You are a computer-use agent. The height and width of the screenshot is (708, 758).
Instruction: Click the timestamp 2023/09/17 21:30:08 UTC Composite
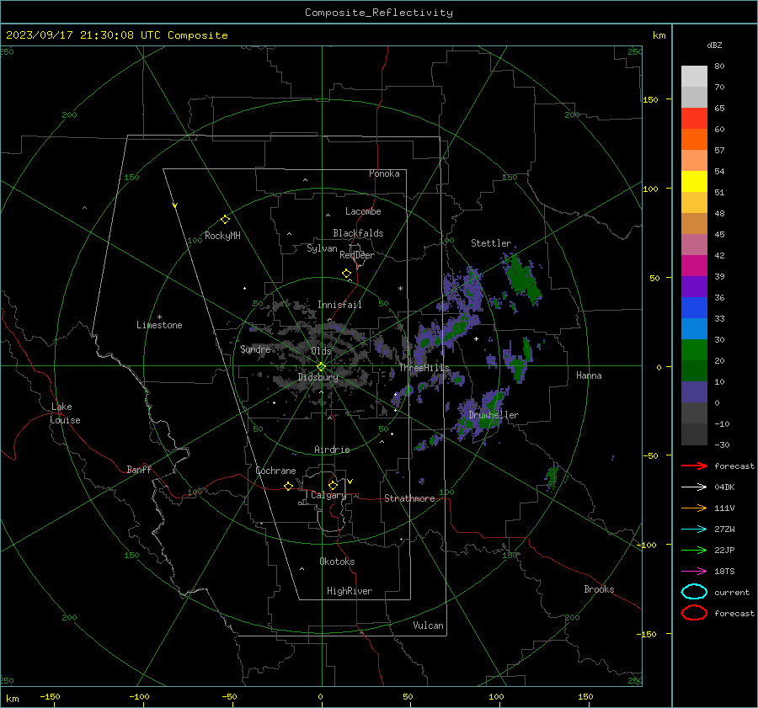click(116, 35)
